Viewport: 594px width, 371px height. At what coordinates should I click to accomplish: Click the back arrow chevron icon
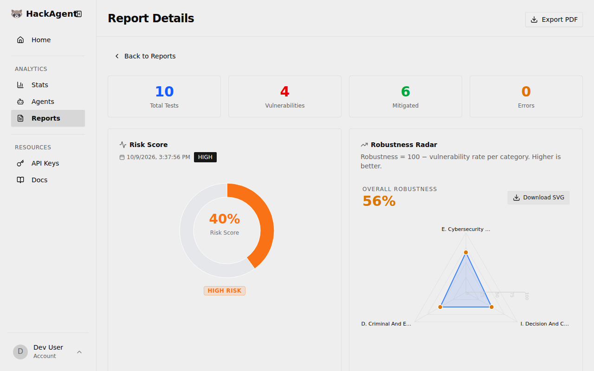(117, 56)
